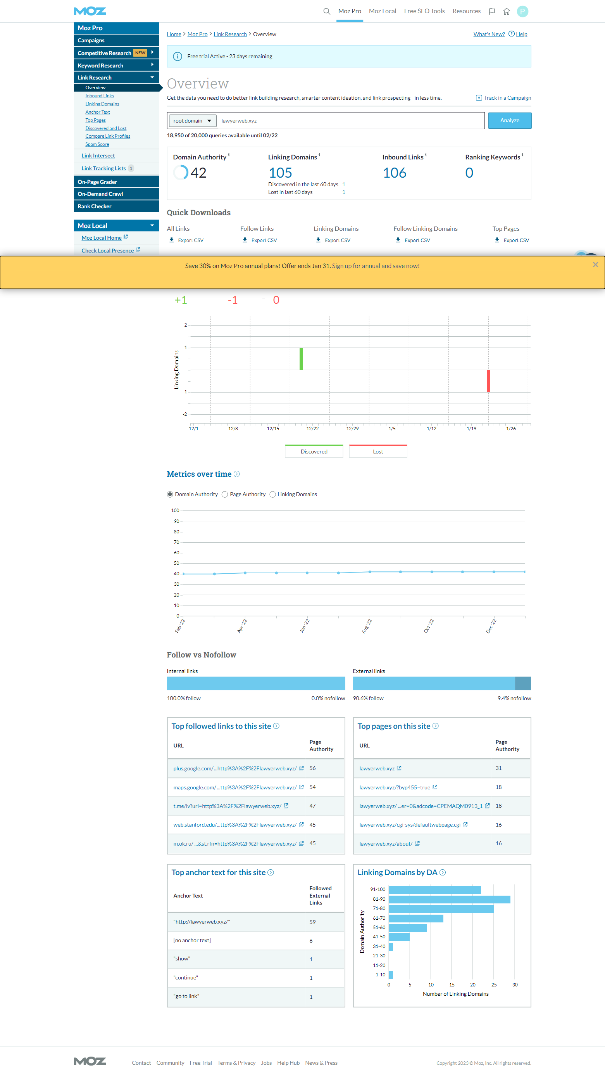Open On-Demand Crawl in sidebar
The width and height of the screenshot is (605, 1083).
pyautogui.click(x=116, y=194)
